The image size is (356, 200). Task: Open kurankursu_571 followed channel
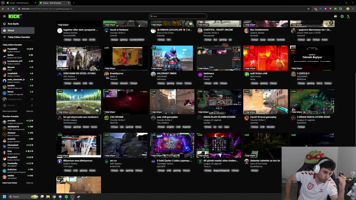[18, 62]
